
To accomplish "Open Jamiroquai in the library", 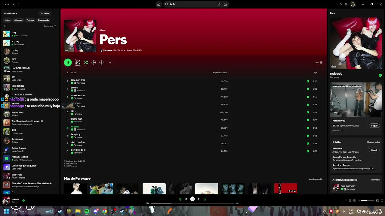I will tap(30, 140).
